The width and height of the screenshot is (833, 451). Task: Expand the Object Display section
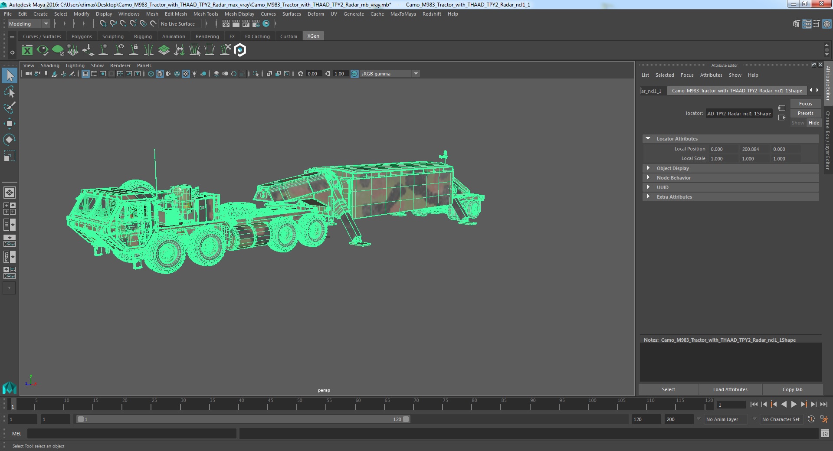(x=648, y=168)
